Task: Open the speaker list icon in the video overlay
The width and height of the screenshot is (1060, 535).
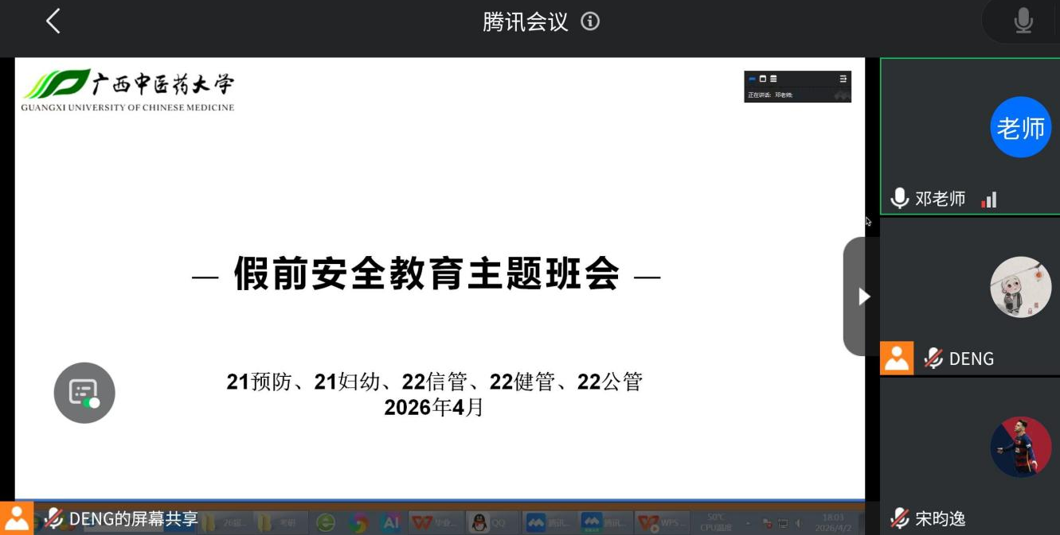Action: pyautogui.click(x=843, y=79)
